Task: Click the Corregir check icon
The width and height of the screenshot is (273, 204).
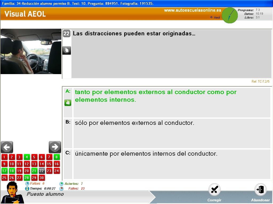Action: [x=214, y=190]
